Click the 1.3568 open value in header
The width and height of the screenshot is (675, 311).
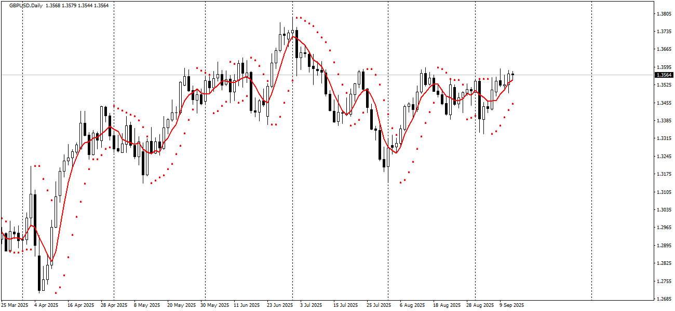[x=52, y=6]
